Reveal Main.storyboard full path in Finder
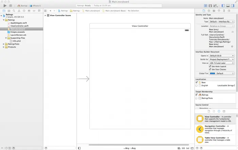This screenshot has width=238, height=150. click(232, 46)
